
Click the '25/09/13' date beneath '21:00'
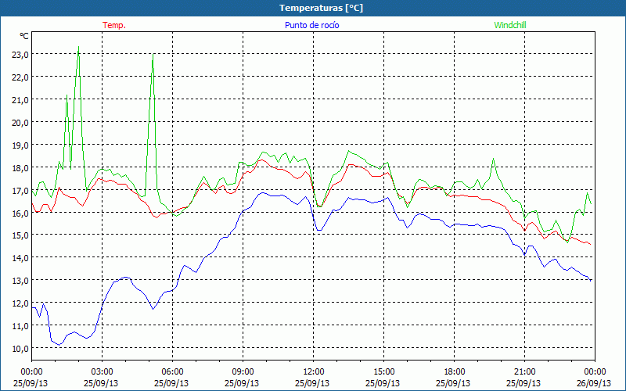click(523, 383)
